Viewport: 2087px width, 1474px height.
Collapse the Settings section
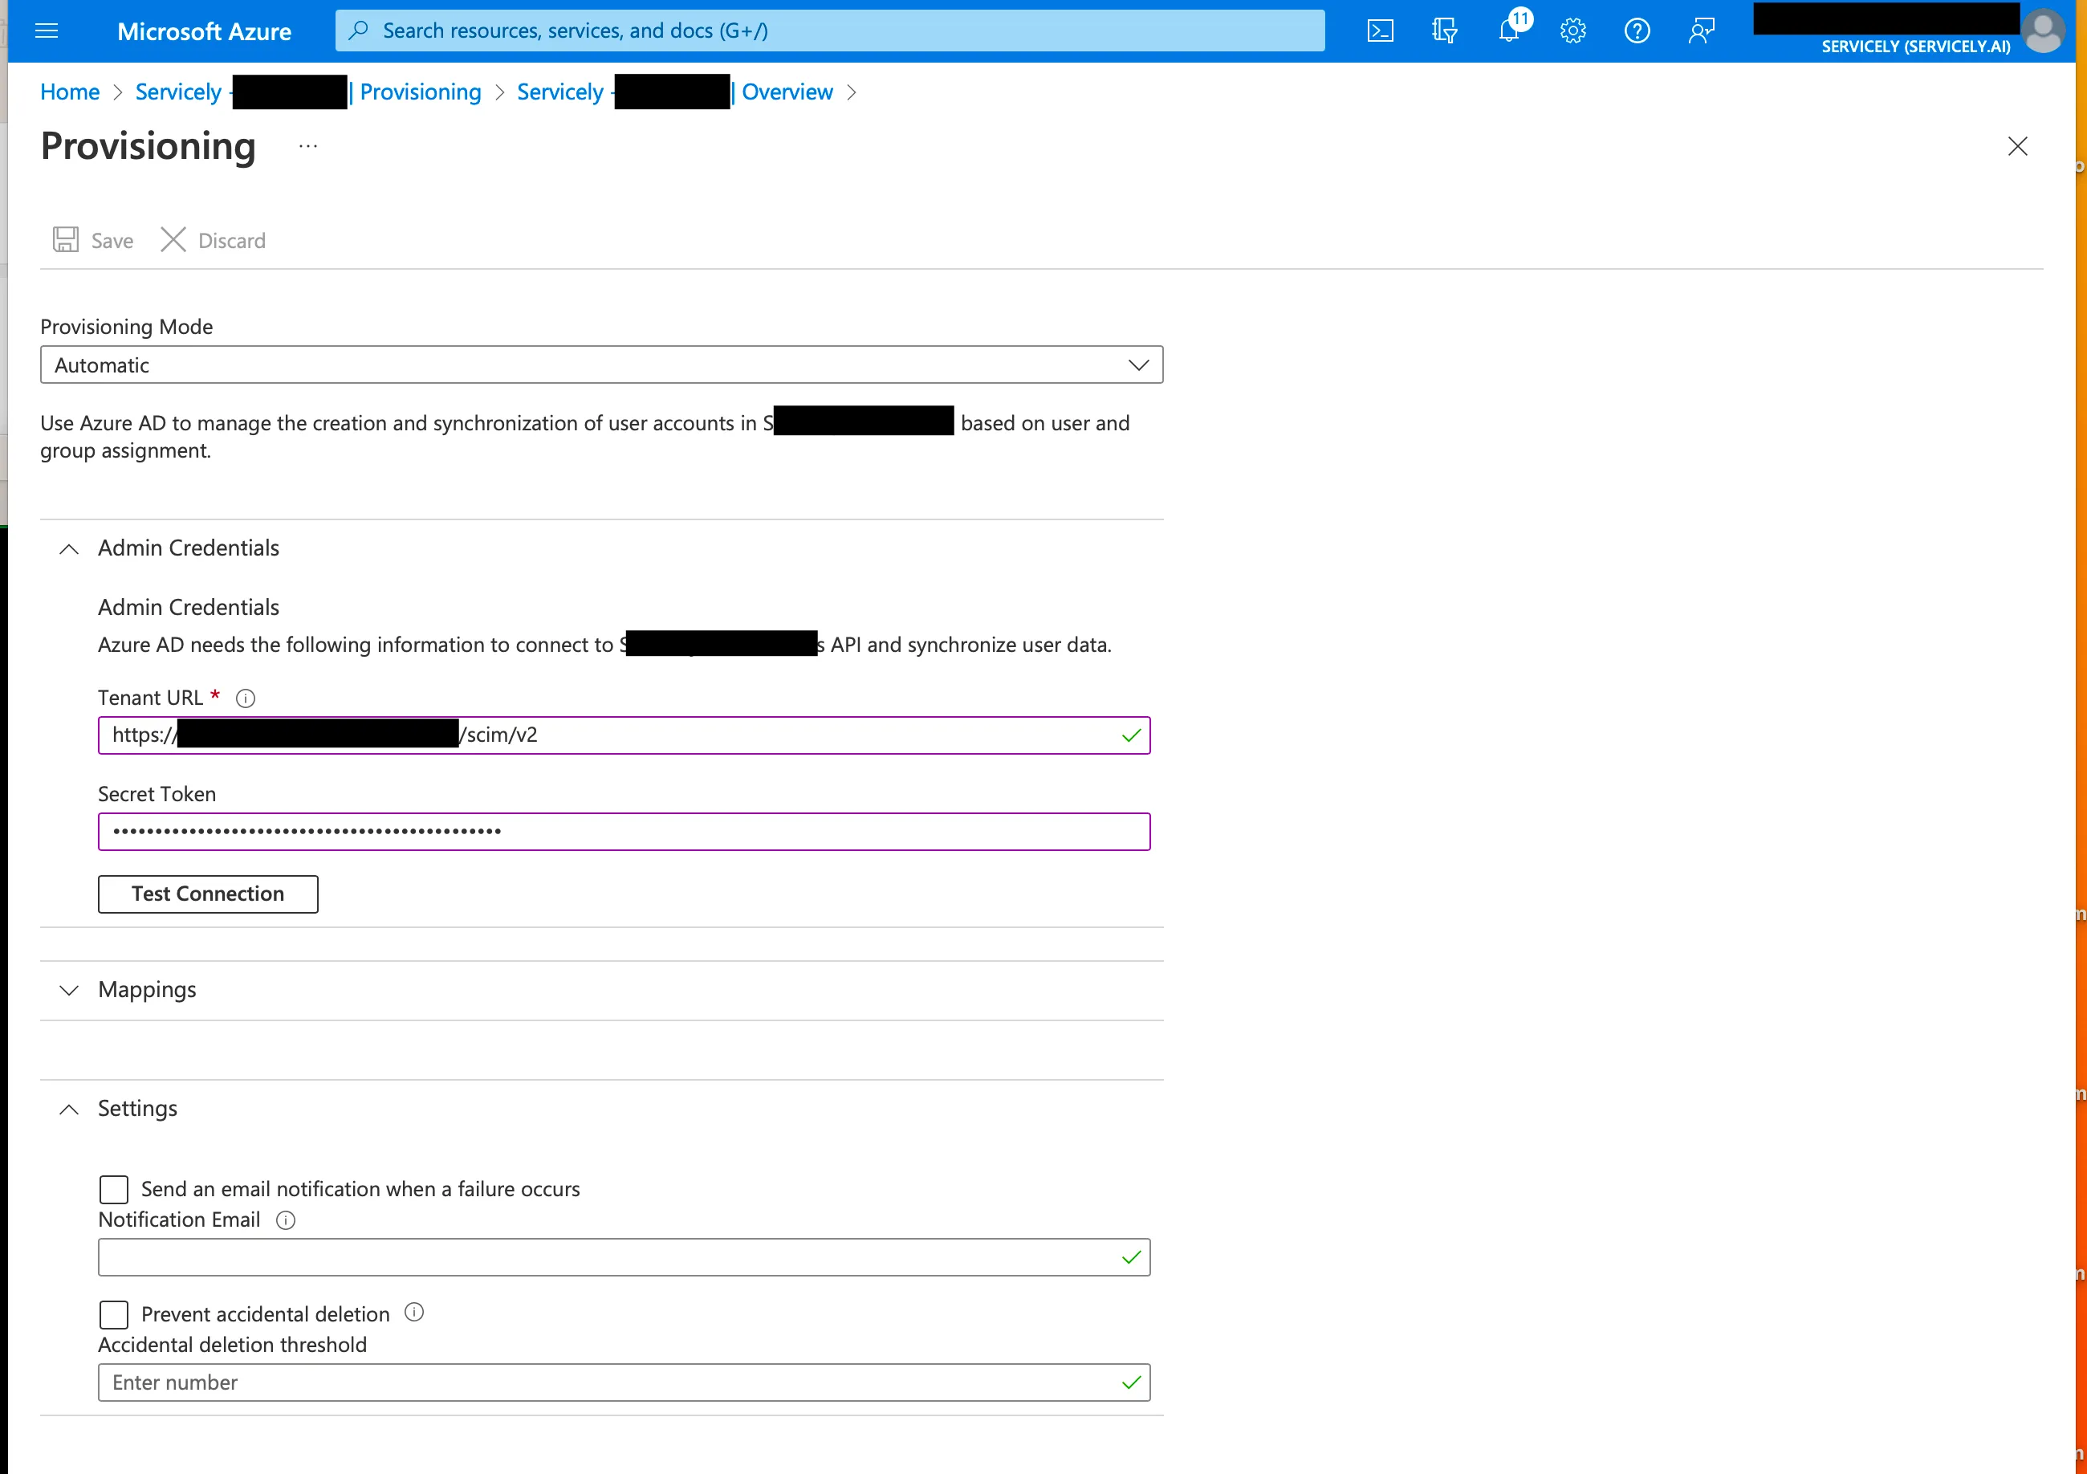click(69, 1110)
